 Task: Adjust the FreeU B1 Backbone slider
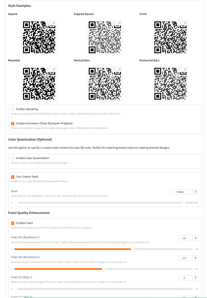133,249
